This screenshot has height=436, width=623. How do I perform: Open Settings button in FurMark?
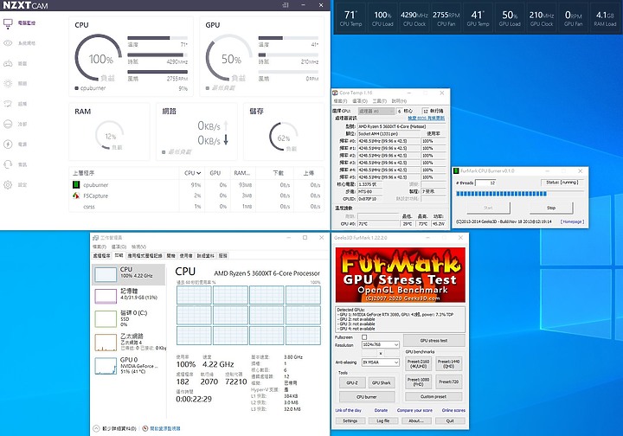(x=350, y=420)
